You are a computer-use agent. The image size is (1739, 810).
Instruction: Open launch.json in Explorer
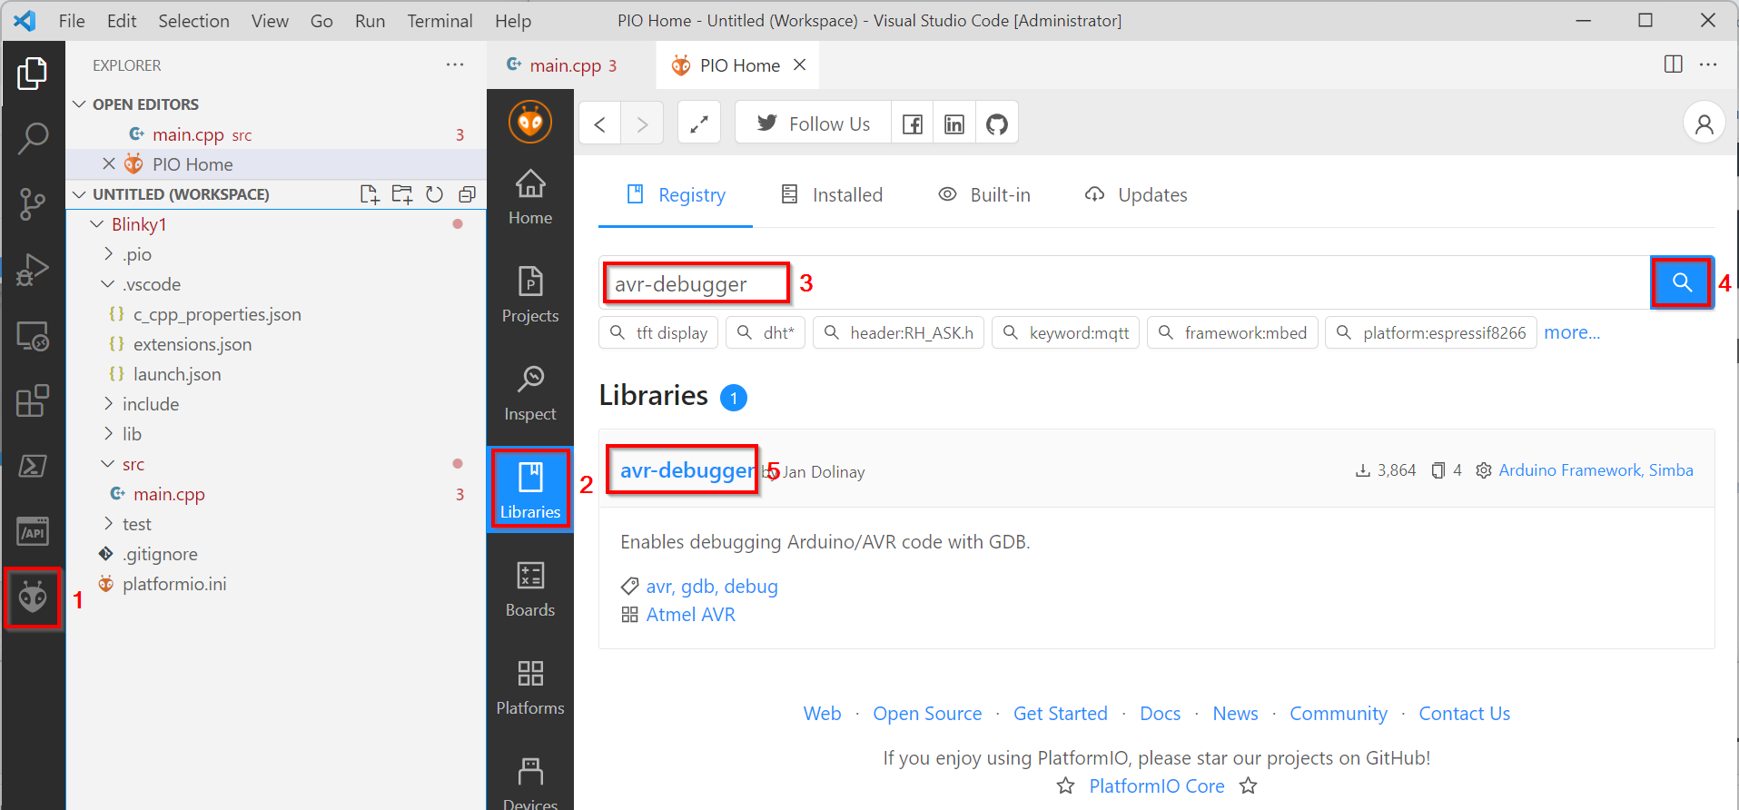[177, 374]
